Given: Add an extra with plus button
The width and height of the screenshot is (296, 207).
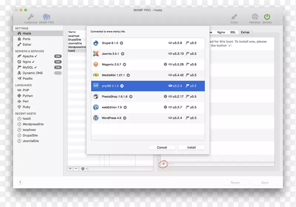Looking at the screenshot, I should pos(164,164).
